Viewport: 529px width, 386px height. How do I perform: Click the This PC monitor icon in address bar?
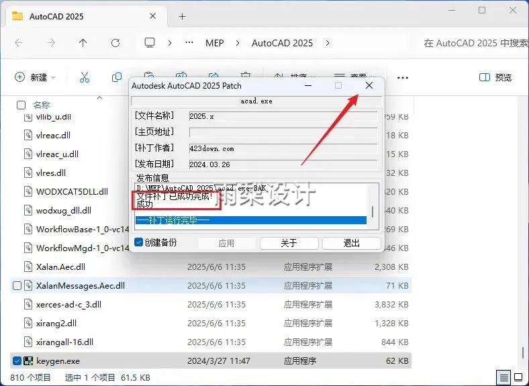150,43
